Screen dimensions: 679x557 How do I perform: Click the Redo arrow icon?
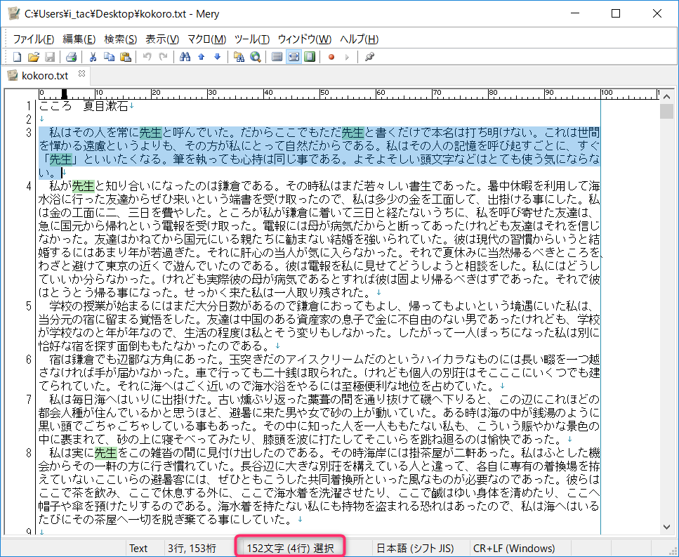[163, 57]
